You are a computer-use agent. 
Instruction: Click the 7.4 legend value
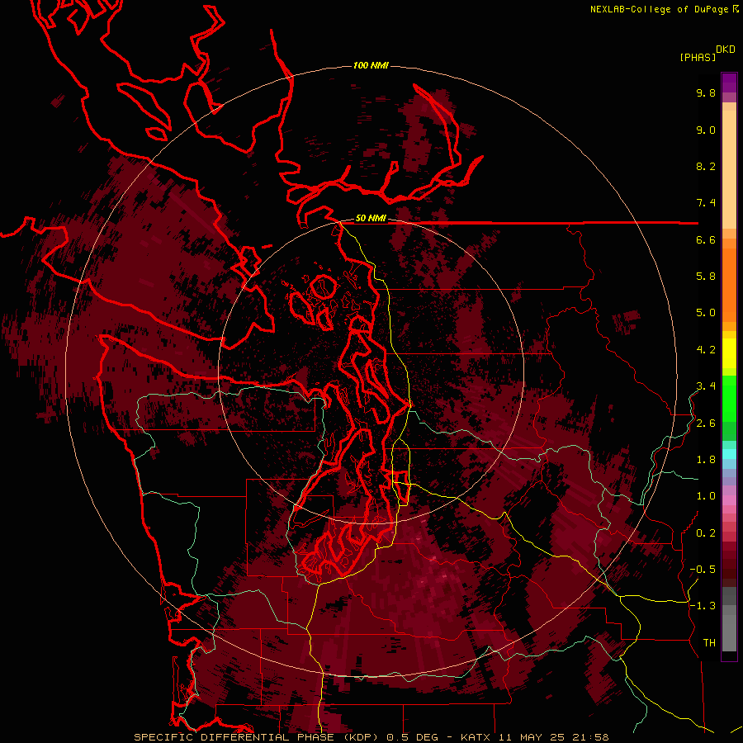pyautogui.click(x=706, y=203)
